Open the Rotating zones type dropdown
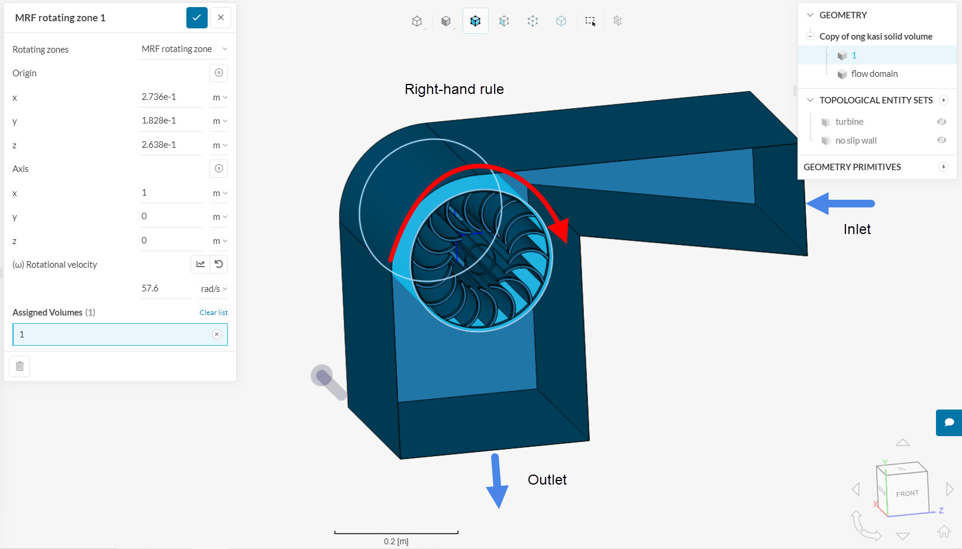Image resolution: width=962 pixels, height=549 pixels. coord(184,49)
